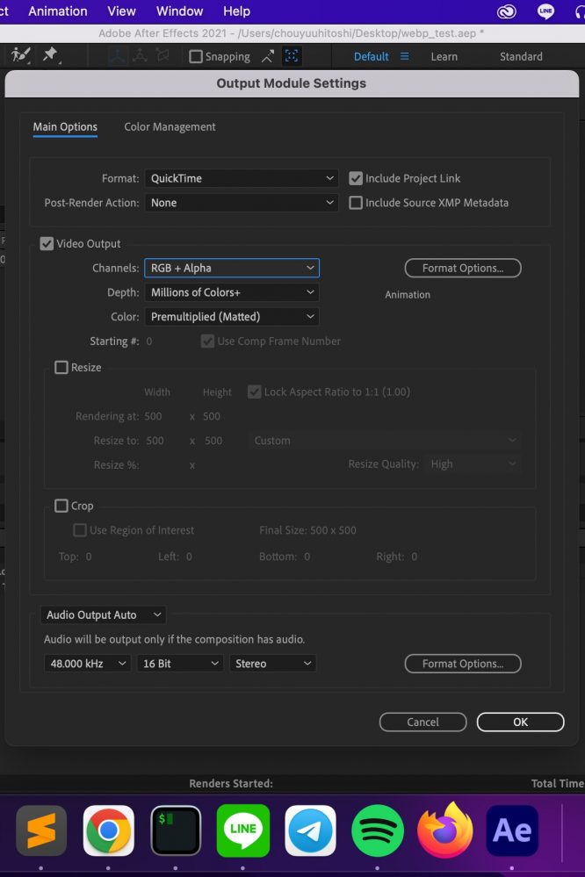This screenshot has width=585, height=877.
Task: Expand the Channels dropdown RGB + Alpha
Action: click(x=232, y=268)
